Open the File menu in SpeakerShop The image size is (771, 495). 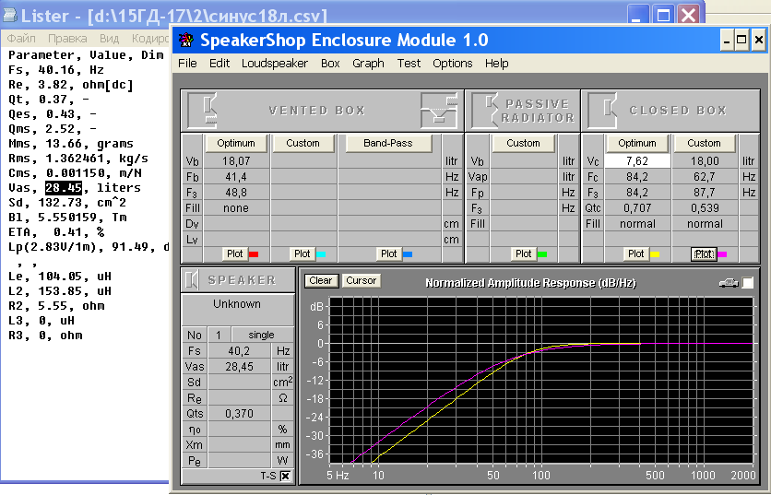click(x=187, y=64)
